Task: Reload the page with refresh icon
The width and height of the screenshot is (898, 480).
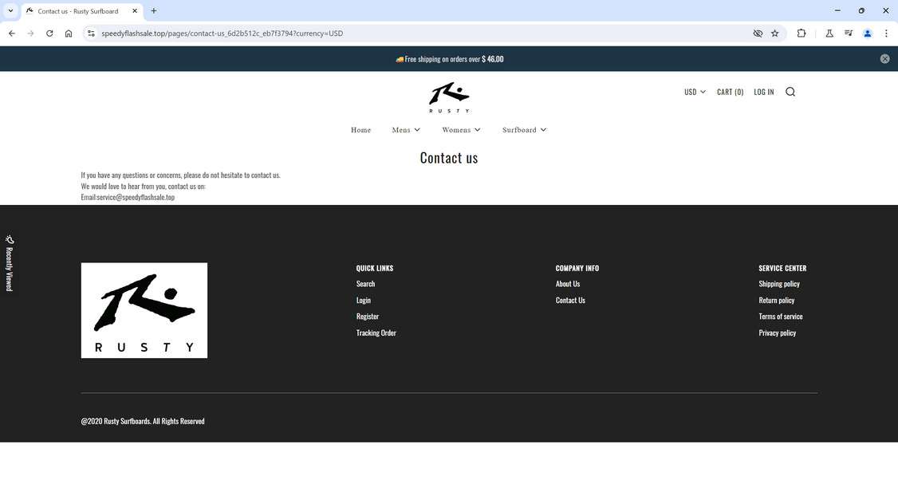Action: click(49, 33)
